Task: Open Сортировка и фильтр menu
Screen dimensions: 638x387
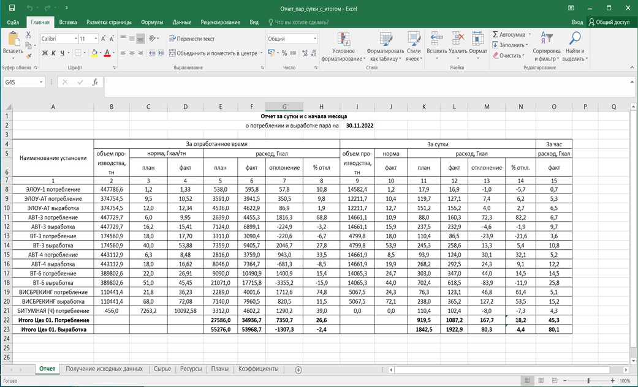Action: pyautogui.click(x=547, y=47)
